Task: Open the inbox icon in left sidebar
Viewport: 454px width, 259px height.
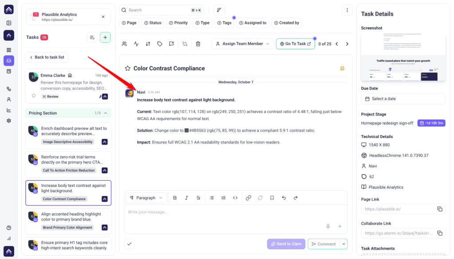Action: (x=9, y=61)
